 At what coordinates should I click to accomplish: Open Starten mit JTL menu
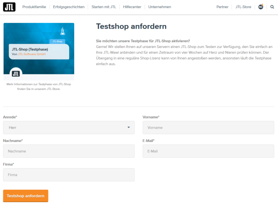(x=104, y=7)
